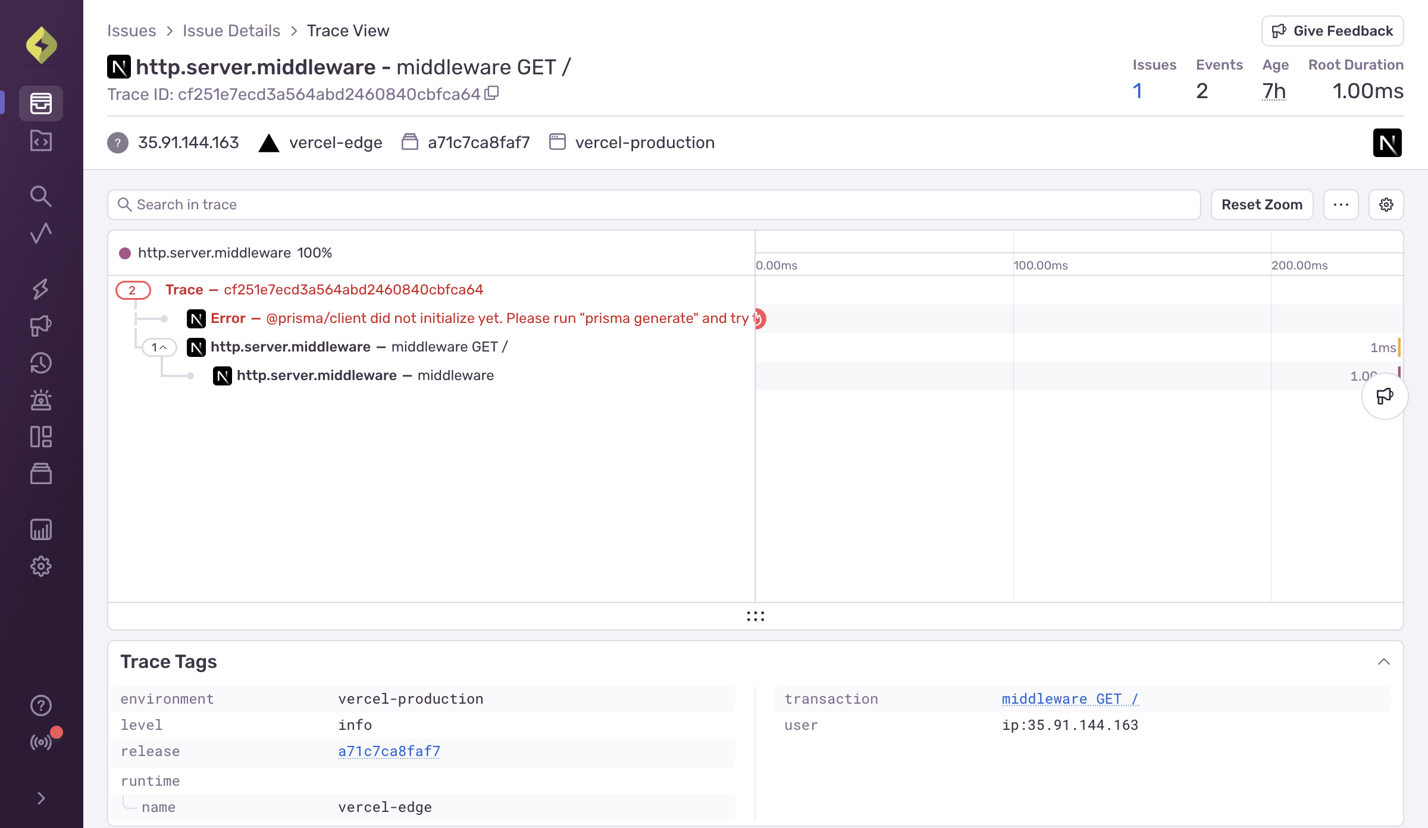Viewport: 1428px width, 828px height.
Task: Collapse the Trace Tags section
Action: coord(1383,661)
